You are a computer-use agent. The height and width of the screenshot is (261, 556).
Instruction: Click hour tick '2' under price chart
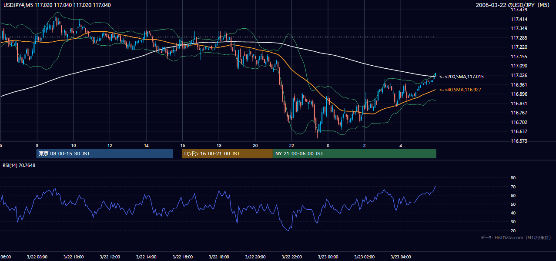tap(365, 145)
